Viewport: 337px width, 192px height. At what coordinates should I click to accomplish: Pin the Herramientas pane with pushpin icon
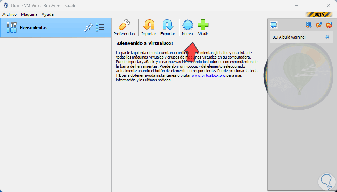pyautogui.click(x=88, y=28)
